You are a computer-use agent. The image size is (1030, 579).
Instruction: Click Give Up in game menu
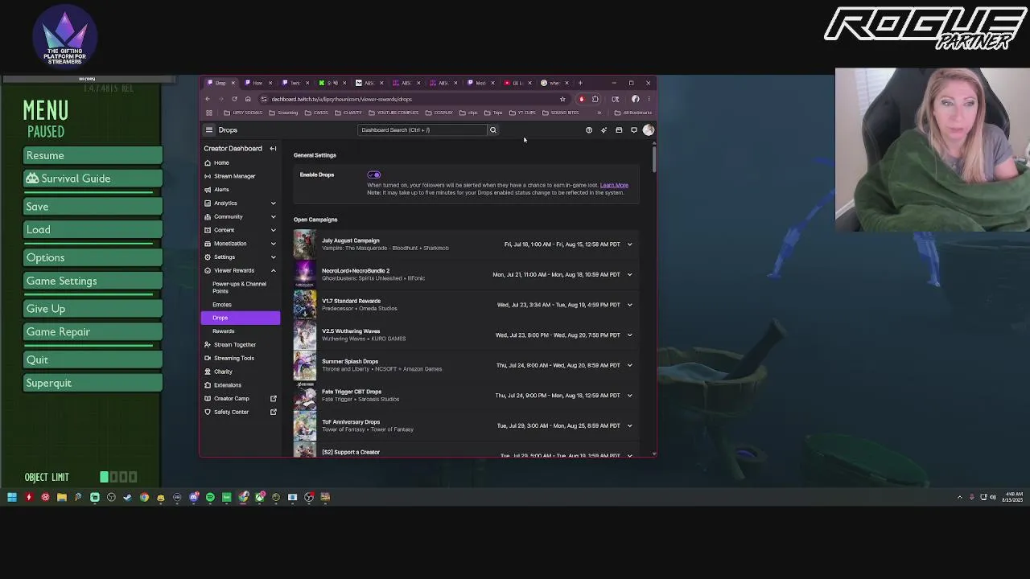click(93, 309)
